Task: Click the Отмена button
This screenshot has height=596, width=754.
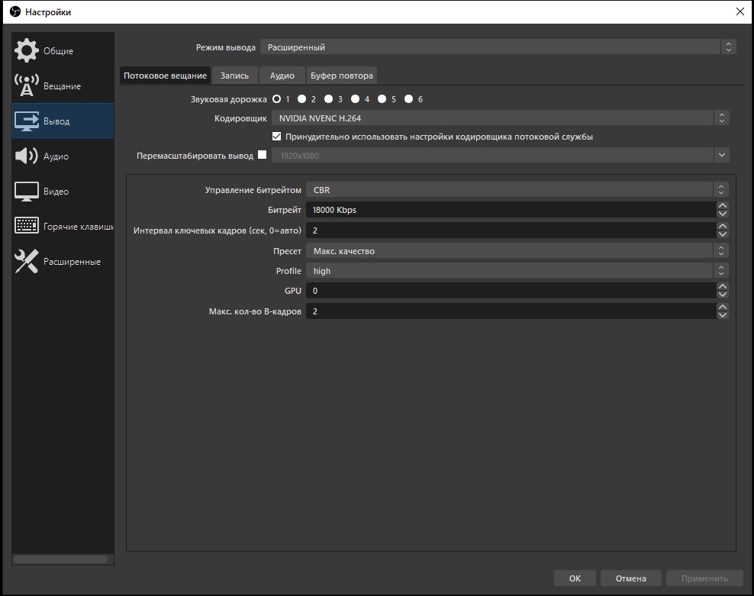Action: pyautogui.click(x=631, y=578)
